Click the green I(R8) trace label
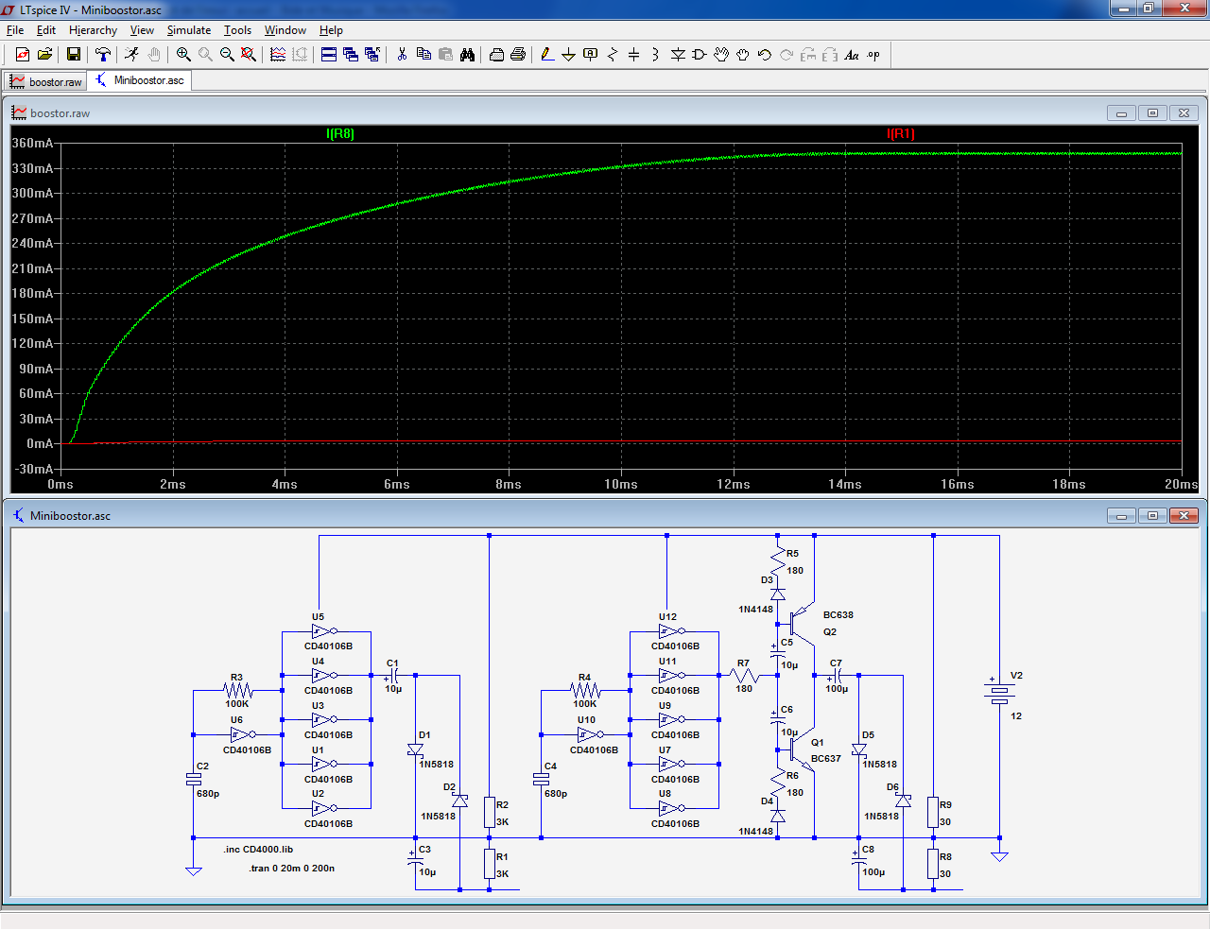 [339, 134]
